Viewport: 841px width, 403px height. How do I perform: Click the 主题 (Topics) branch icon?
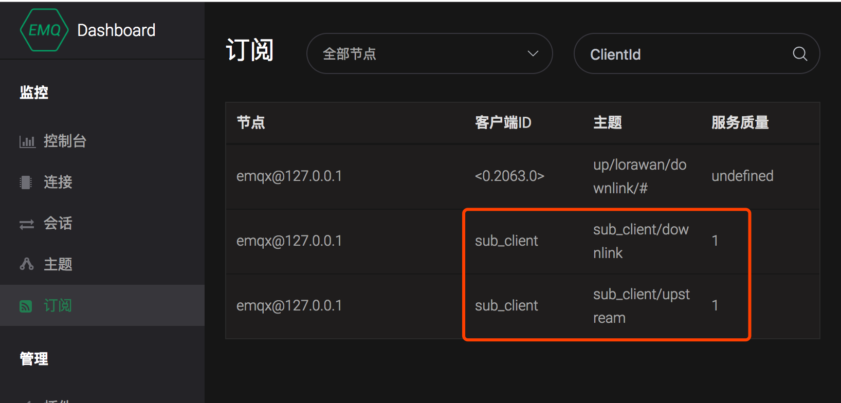point(26,264)
